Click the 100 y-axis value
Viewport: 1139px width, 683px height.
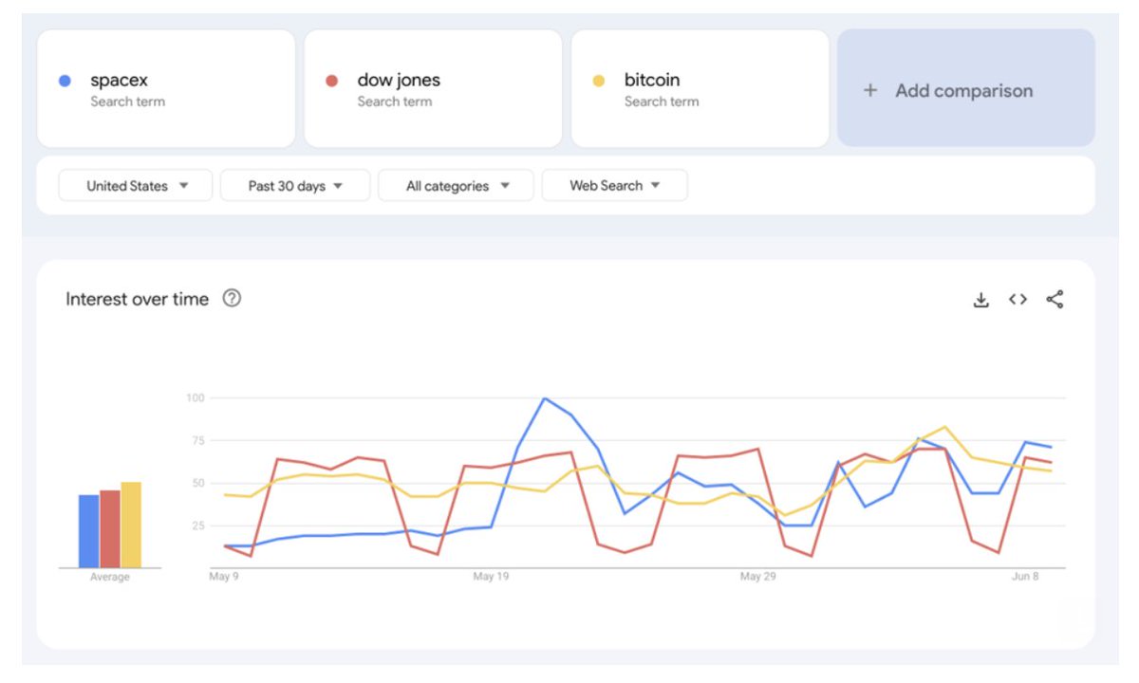[196, 397]
